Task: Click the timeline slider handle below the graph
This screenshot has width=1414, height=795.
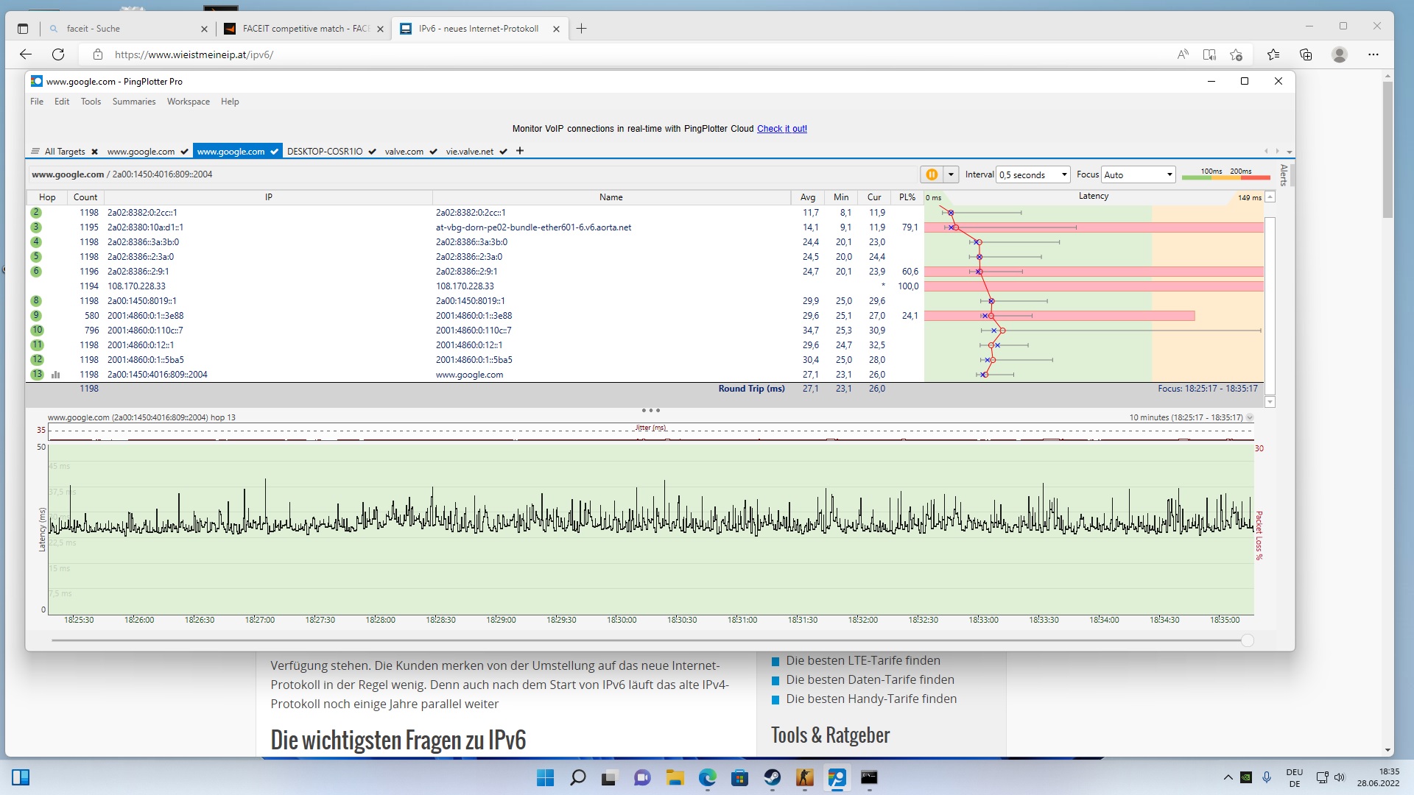Action: (1247, 640)
